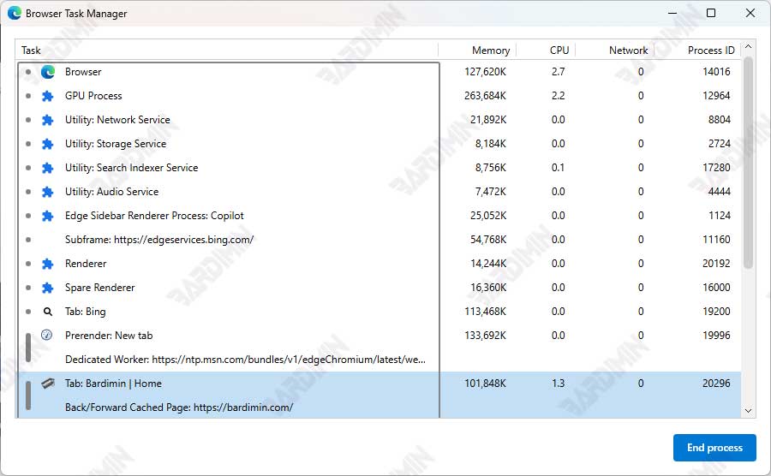Image resolution: width=771 pixels, height=476 pixels.
Task: Click the magnifier icon for Tab: Bing
Action: click(x=48, y=312)
